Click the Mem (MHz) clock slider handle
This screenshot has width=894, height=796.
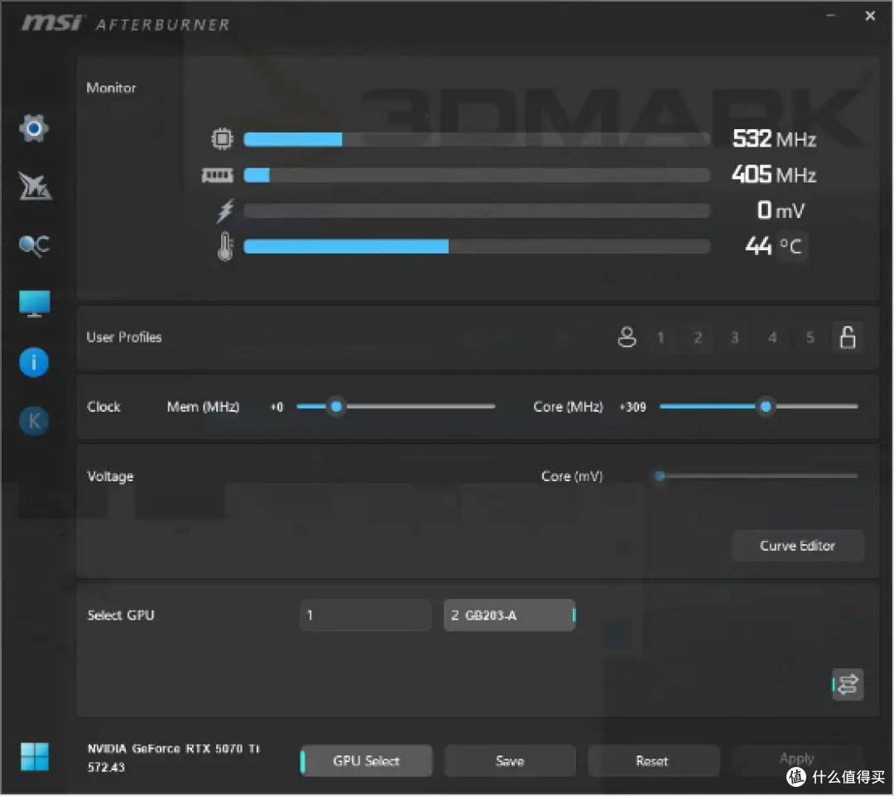coord(336,406)
